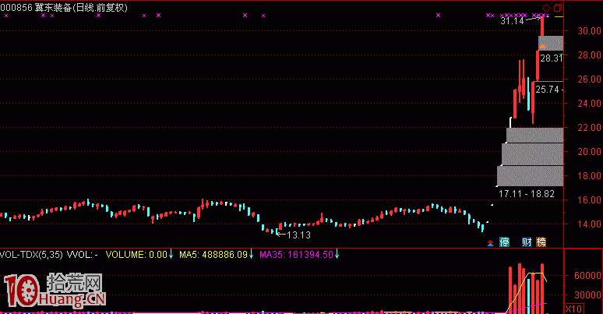Open the 榜 ranking list marker
Screen dimensions: 603x314
pos(541,242)
